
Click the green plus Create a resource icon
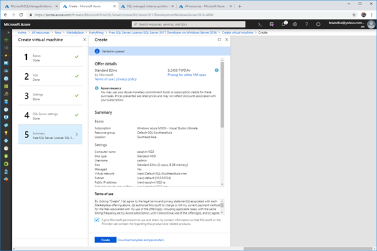click(6, 40)
